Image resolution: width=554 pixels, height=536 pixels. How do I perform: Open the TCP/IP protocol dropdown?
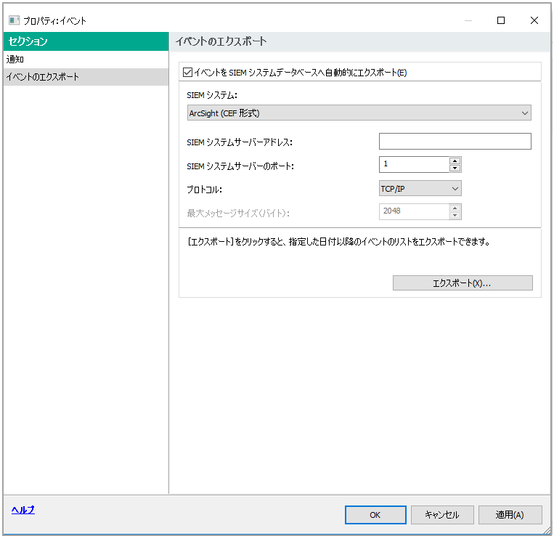pos(420,189)
